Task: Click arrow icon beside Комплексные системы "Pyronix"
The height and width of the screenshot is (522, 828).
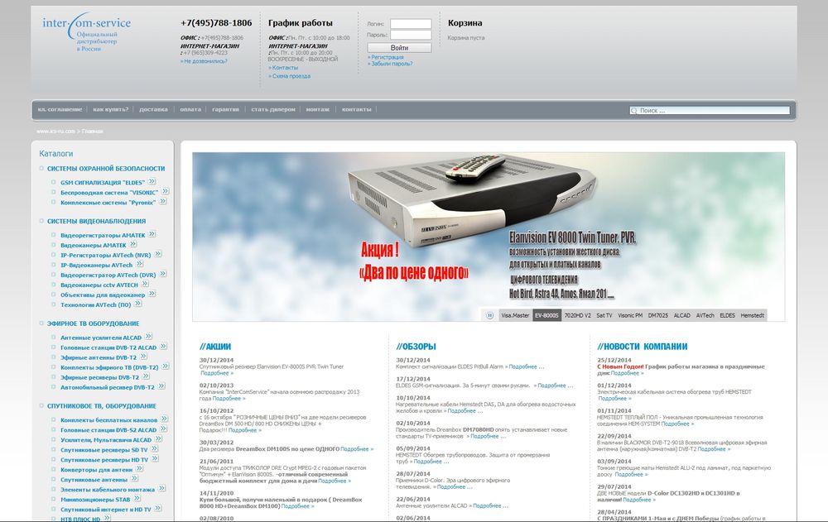Action: click(x=163, y=202)
